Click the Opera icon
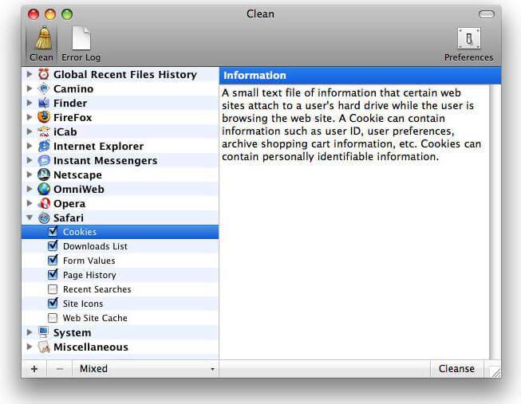This screenshot has height=404, width=521. coord(44,203)
